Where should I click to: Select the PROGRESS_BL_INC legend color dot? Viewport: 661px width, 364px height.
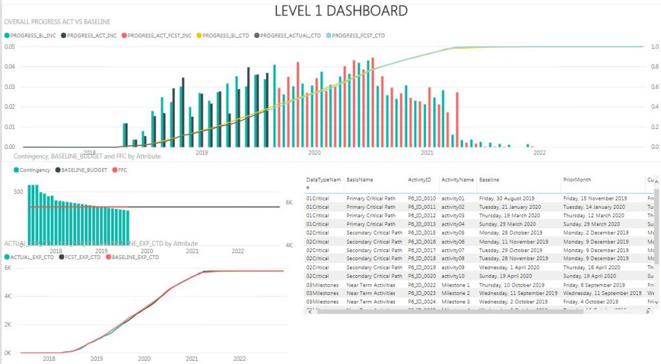(x=6, y=36)
